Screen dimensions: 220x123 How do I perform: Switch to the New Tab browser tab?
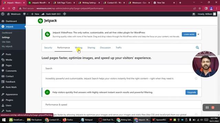click(x=164, y=3)
